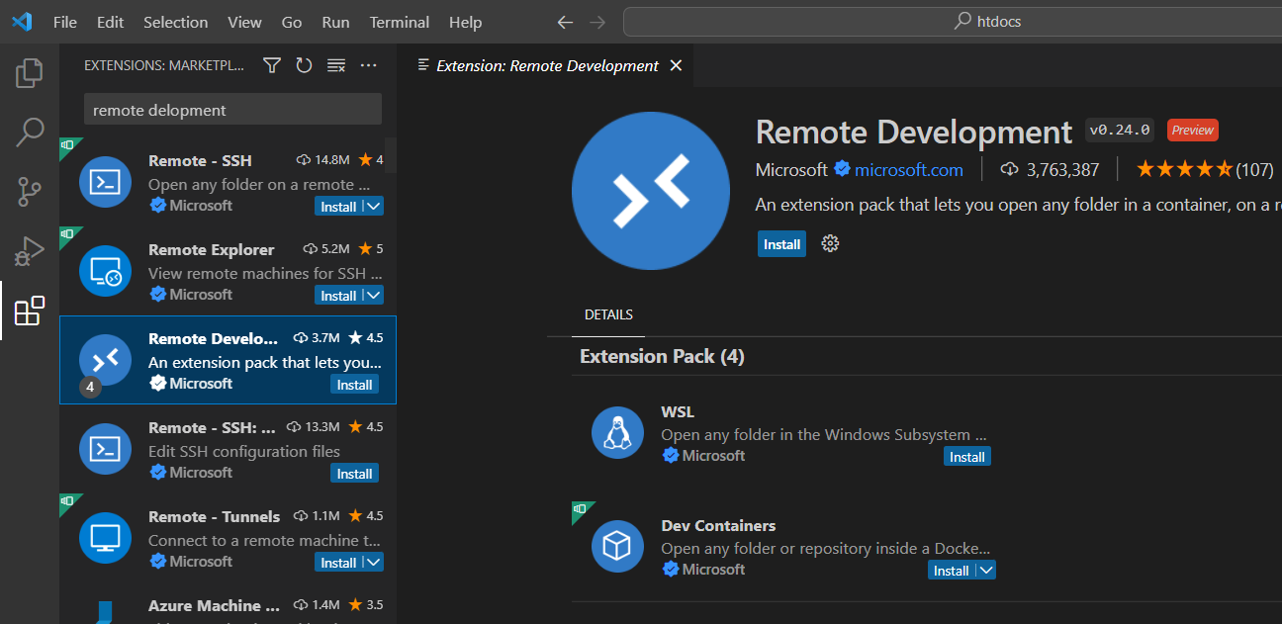Open the Source Control view
This screenshot has width=1282, height=624.
pyautogui.click(x=30, y=192)
